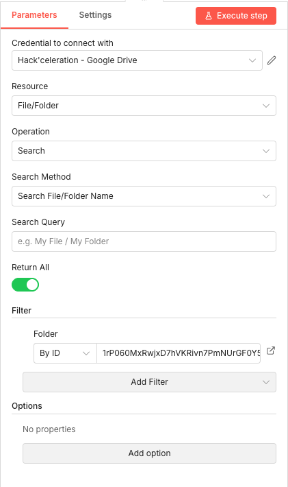Toggle the Return All switch off
The width and height of the screenshot is (288, 487).
(x=25, y=285)
